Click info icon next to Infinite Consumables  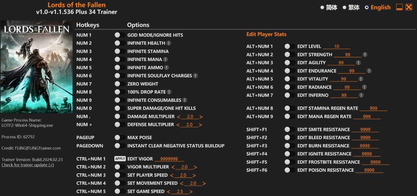[x=185, y=100]
